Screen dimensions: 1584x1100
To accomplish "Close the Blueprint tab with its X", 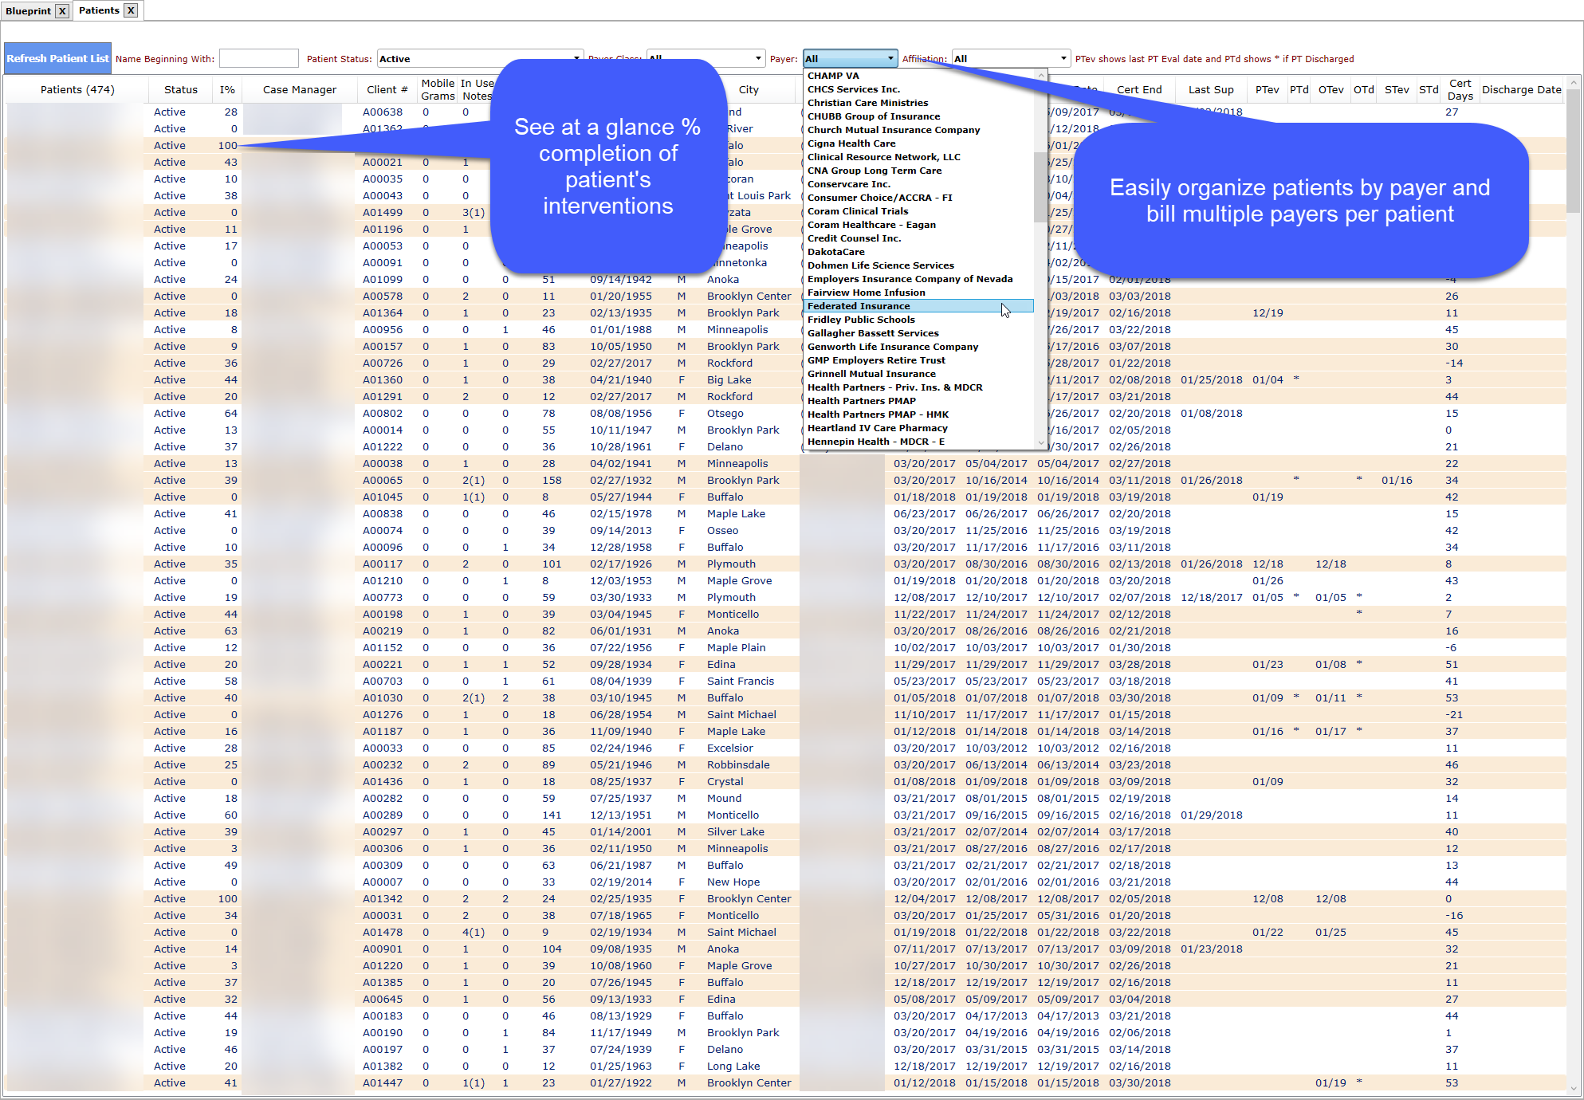I will click(x=62, y=11).
